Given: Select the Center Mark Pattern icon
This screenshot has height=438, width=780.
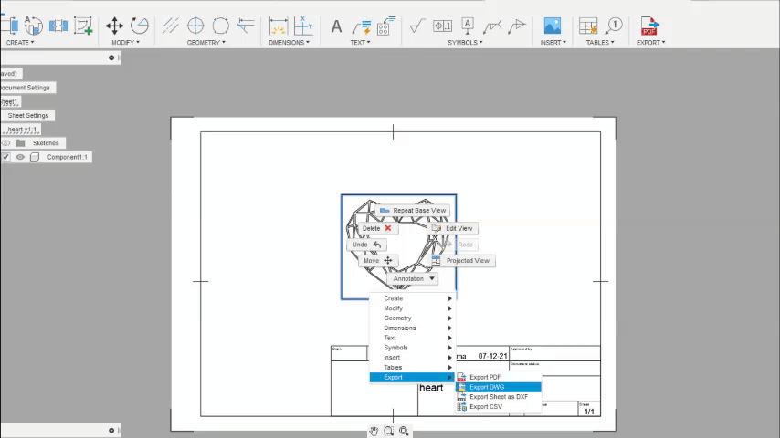Looking at the screenshot, I should [x=220, y=26].
